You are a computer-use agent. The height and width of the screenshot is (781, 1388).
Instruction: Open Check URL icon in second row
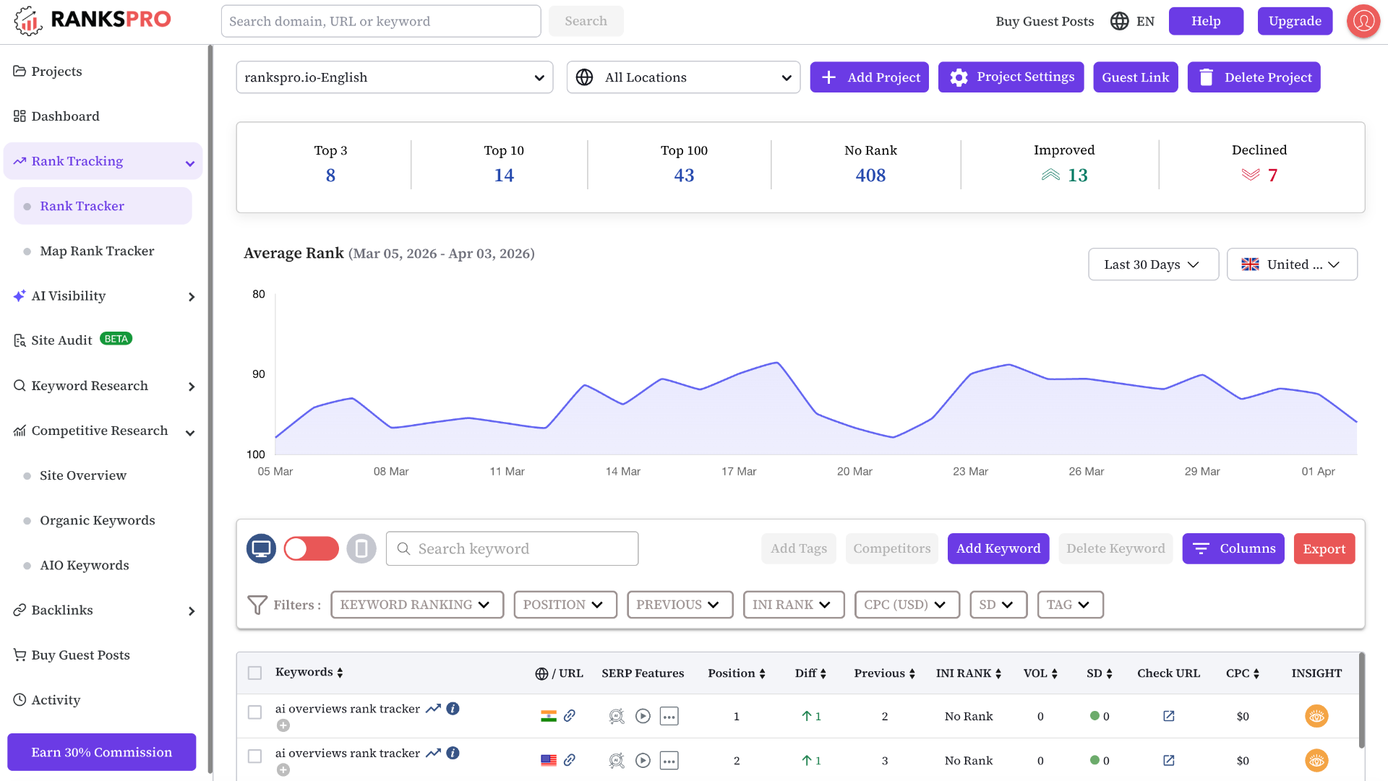[x=1168, y=760]
